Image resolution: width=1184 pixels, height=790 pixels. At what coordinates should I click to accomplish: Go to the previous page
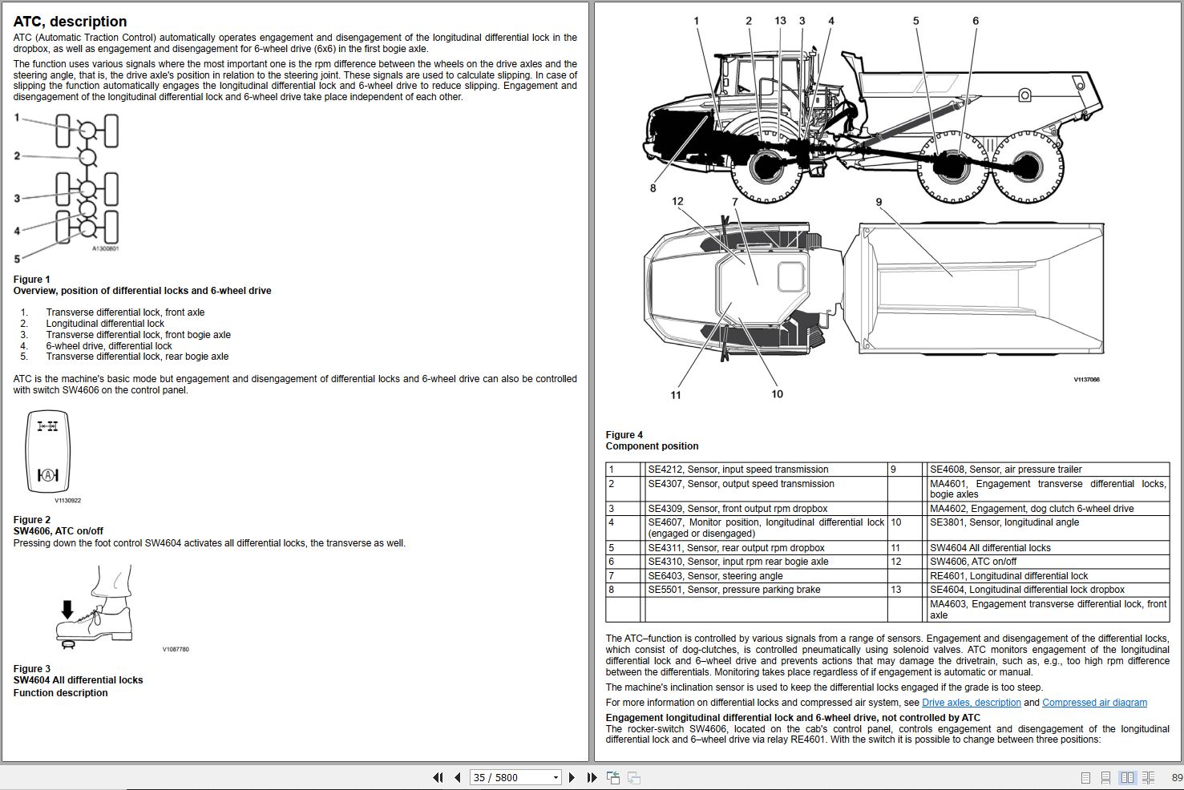[x=458, y=777]
